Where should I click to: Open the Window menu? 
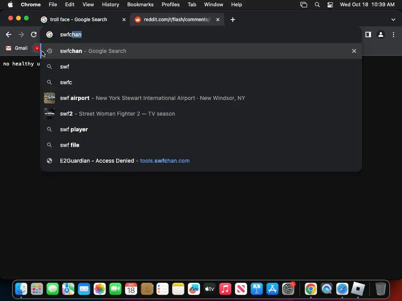[x=214, y=5]
